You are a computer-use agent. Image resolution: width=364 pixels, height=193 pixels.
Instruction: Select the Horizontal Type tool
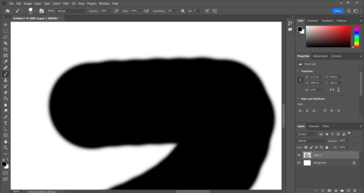tap(6, 123)
